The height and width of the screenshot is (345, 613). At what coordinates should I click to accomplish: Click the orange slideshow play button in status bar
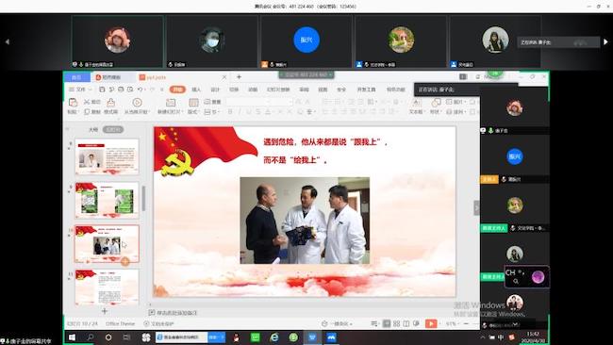431,323
